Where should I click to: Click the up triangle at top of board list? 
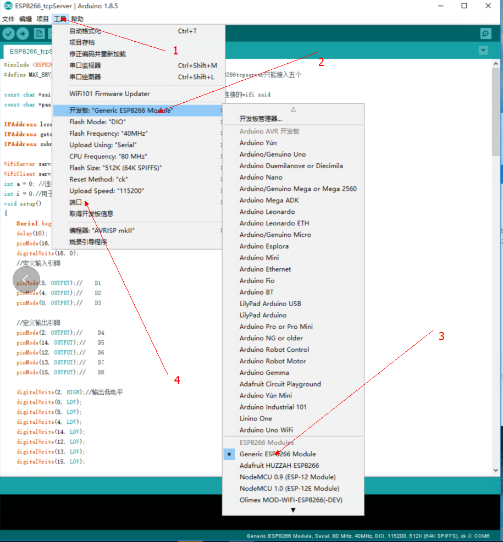point(293,109)
